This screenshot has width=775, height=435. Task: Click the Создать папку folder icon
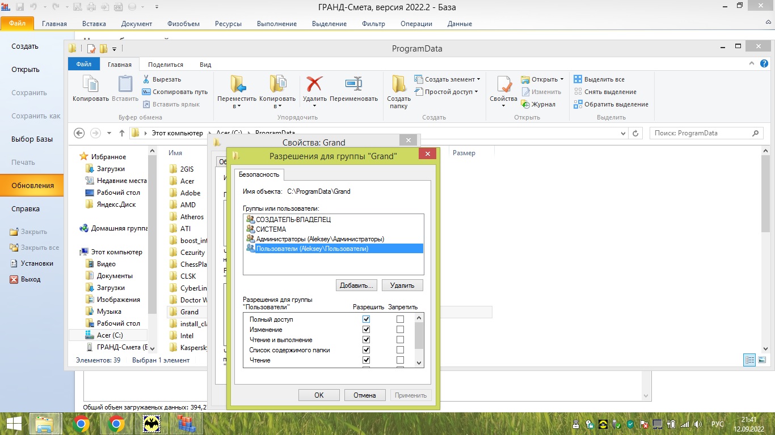399,84
